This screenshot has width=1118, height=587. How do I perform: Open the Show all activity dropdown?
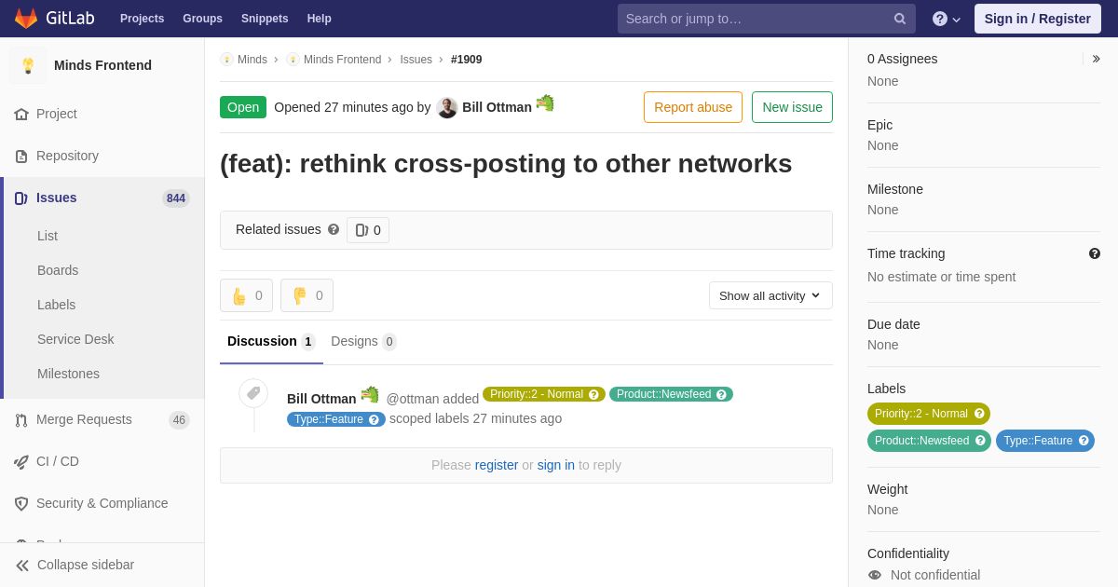pos(770,295)
